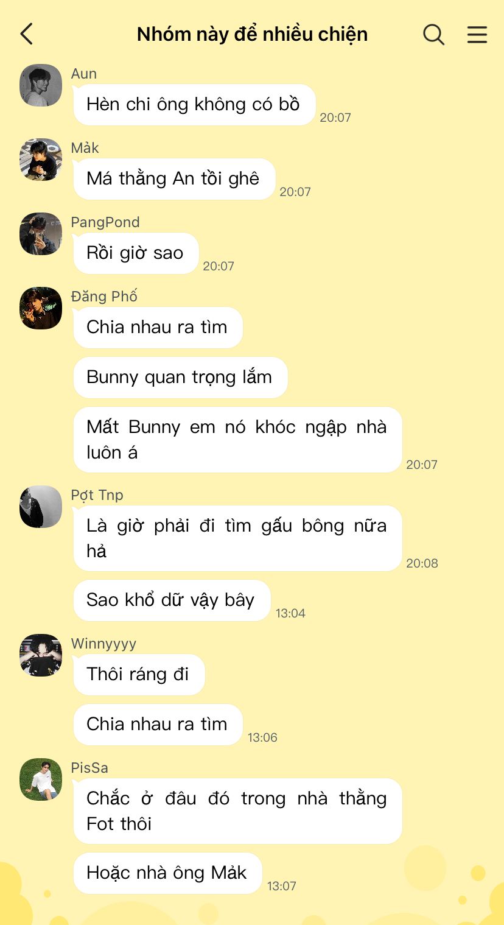Tap the sender name Winnyyyy
Image resolution: width=504 pixels, height=925 pixels.
pyautogui.click(x=103, y=644)
